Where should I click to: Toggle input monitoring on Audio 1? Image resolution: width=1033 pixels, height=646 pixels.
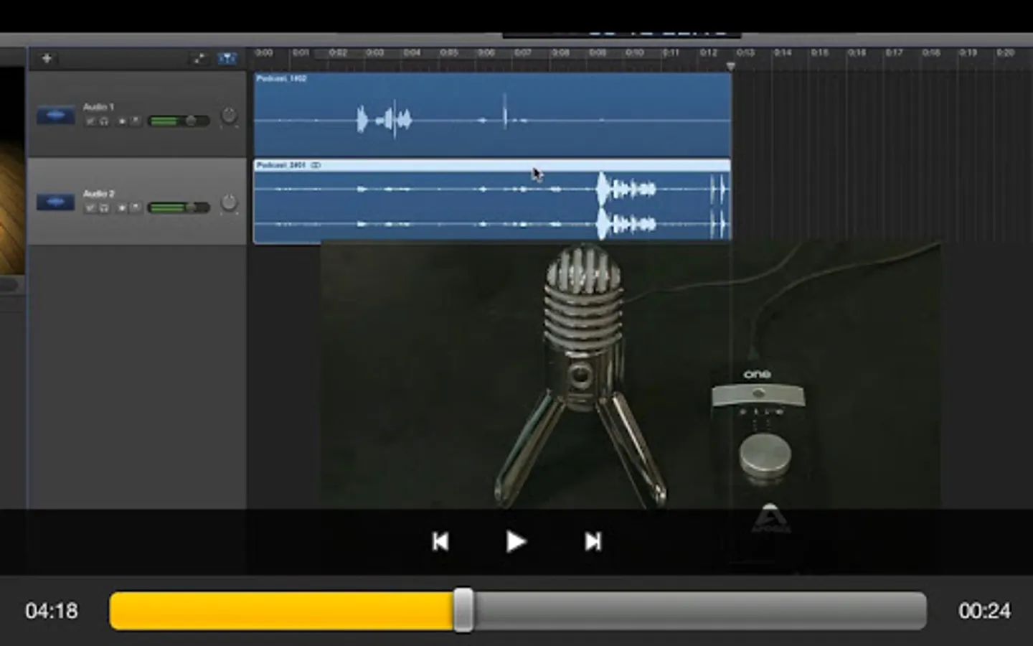coord(135,121)
